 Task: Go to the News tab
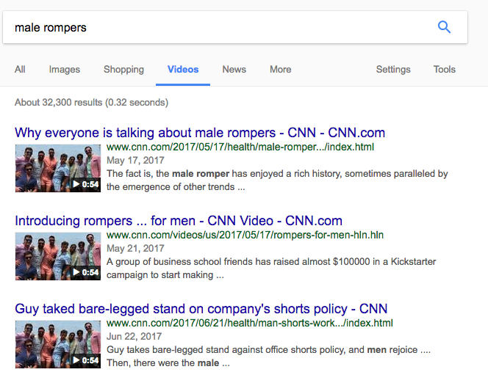234,70
